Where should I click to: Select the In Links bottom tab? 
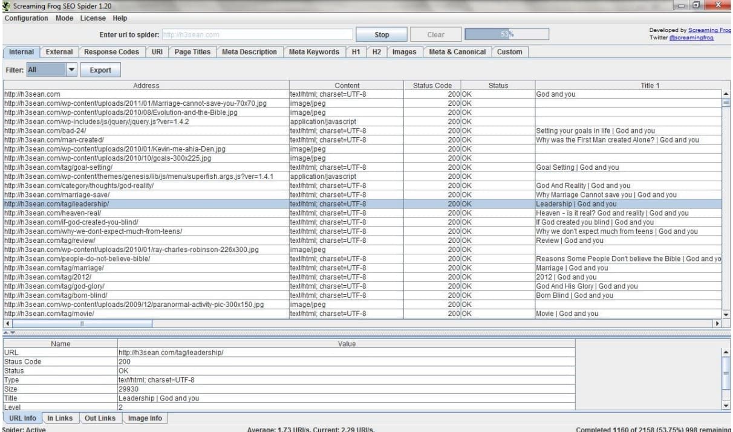tap(60, 418)
